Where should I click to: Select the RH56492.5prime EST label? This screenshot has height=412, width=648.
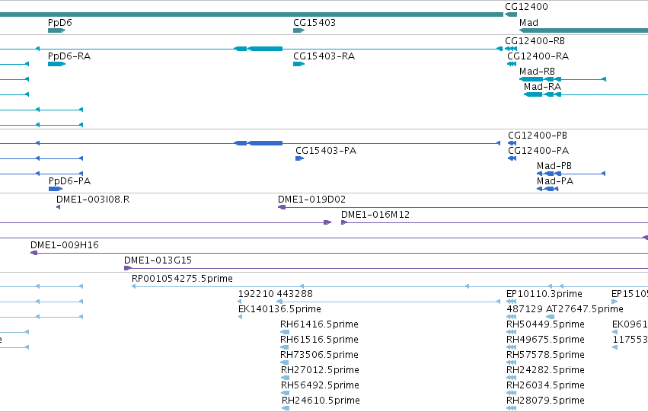pyautogui.click(x=320, y=386)
